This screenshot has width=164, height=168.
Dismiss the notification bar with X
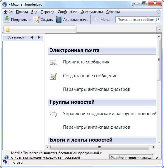click(157, 158)
